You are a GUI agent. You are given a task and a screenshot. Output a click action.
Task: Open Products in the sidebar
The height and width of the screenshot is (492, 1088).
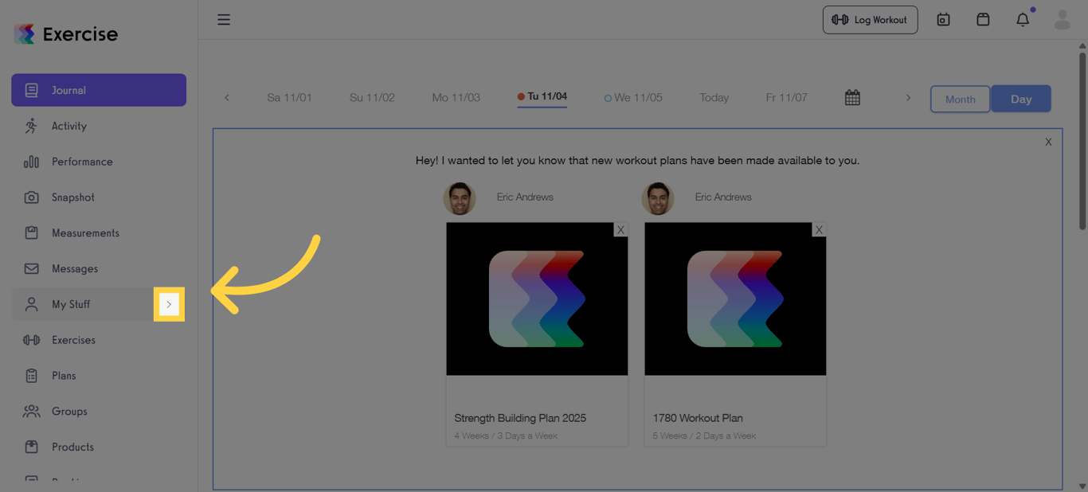coord(99,447)
